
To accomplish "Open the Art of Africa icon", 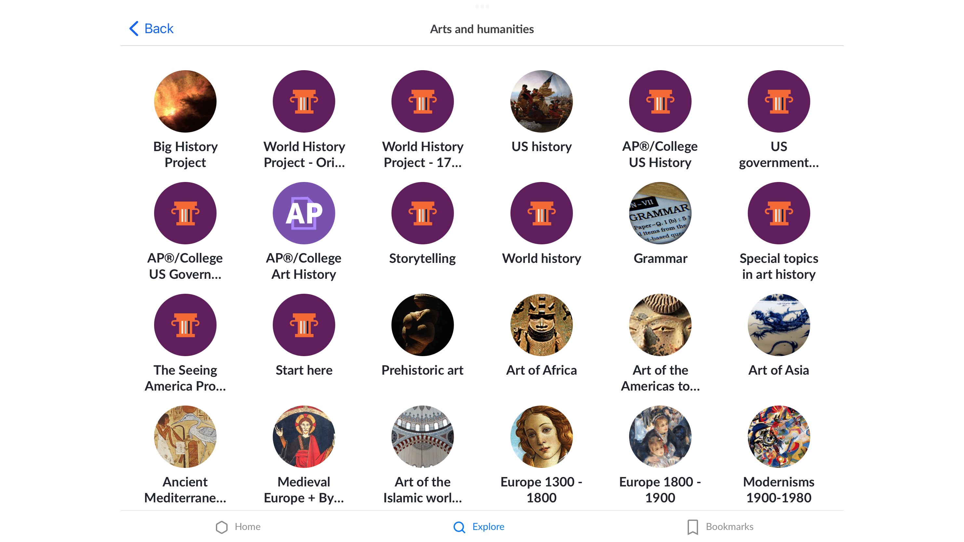I will [541, 325].
